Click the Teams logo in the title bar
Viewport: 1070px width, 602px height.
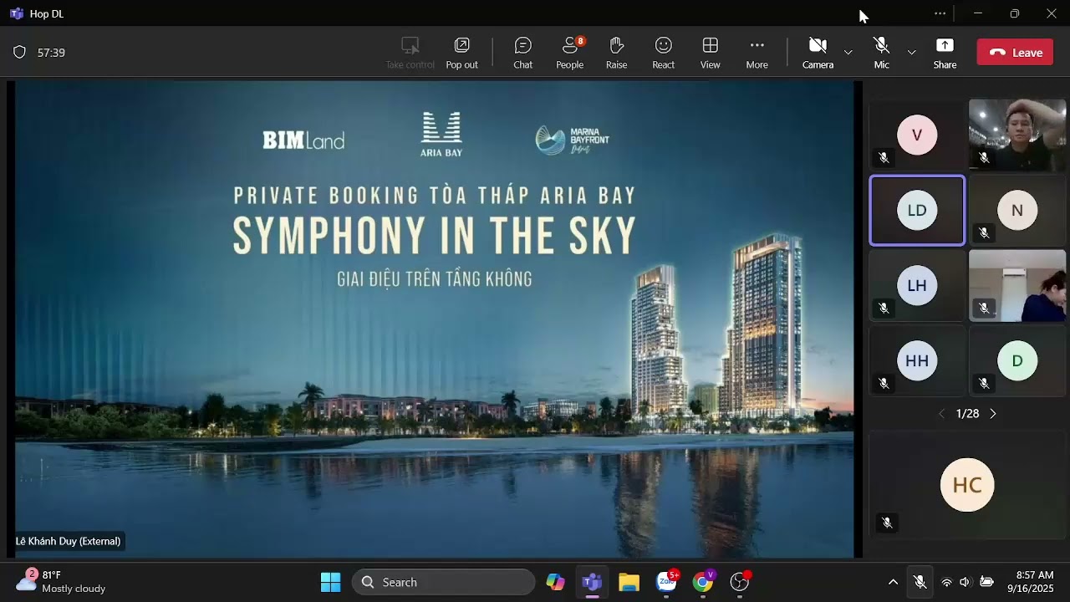coord(16,13)
